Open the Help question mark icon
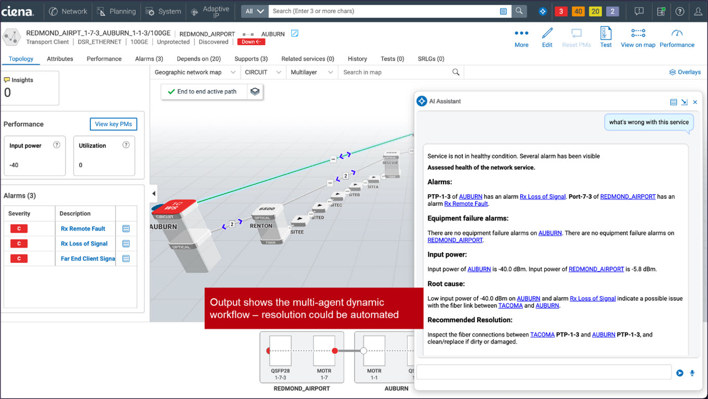 coord(680,11)
